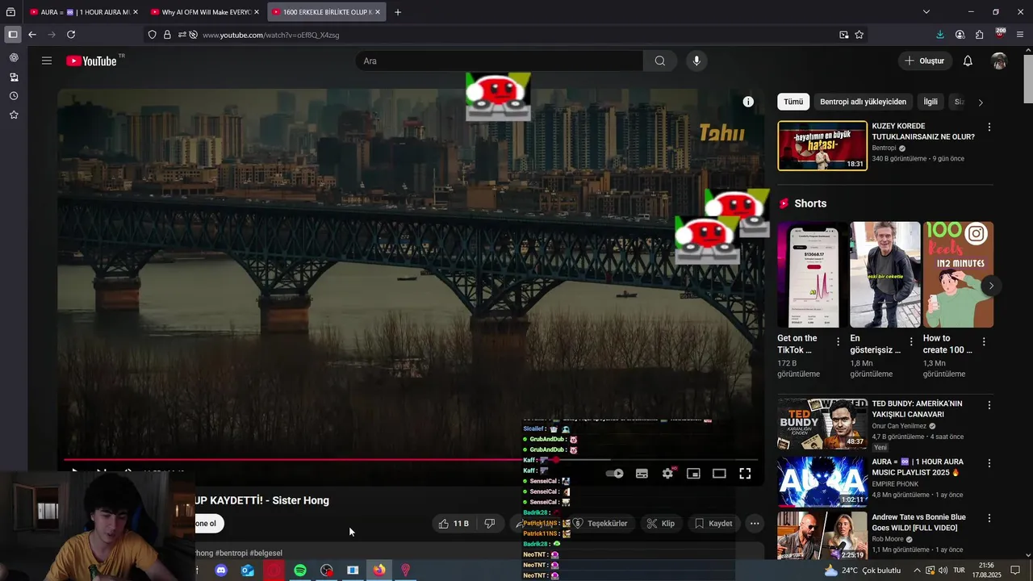Open the sidebar history clock icon
1033x581 pixels.
(x=14, y=96)
